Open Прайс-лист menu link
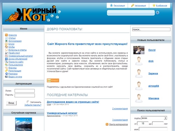 click(x=14, y=53)
